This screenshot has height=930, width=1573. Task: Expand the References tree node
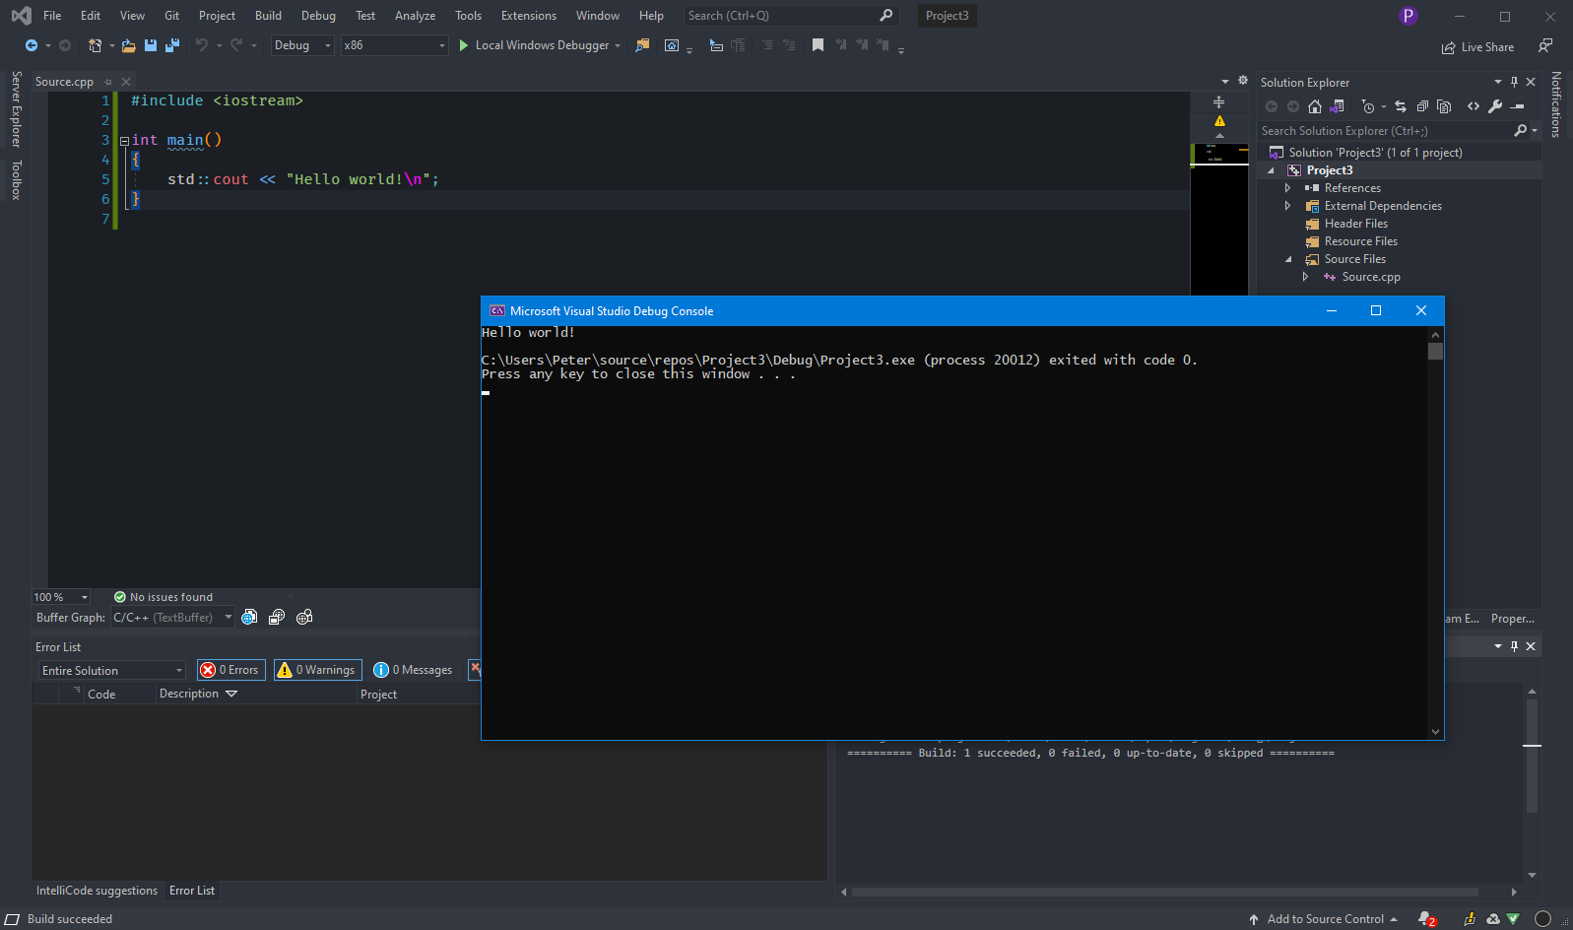coord(1287,188)
